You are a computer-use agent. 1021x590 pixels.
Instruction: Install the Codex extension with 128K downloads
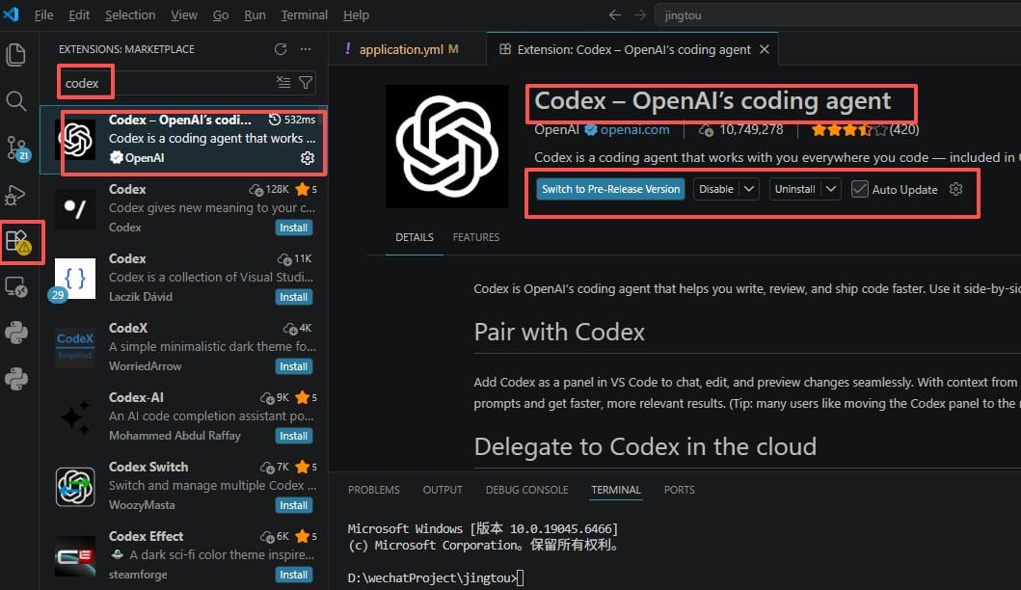click(x=294, y=228)
